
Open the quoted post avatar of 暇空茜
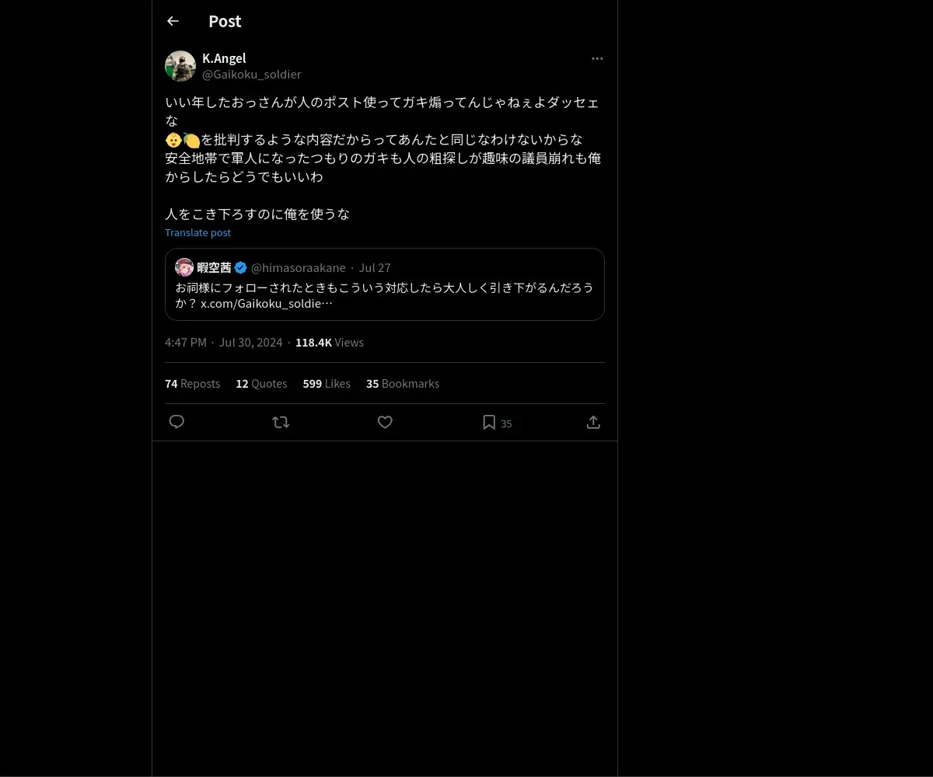click(x=184, y=267)
